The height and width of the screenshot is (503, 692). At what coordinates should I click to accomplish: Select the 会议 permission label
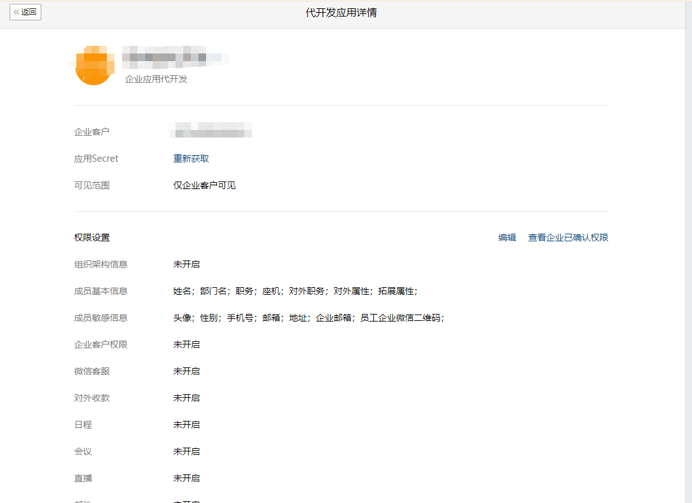[x=83, y=451]
